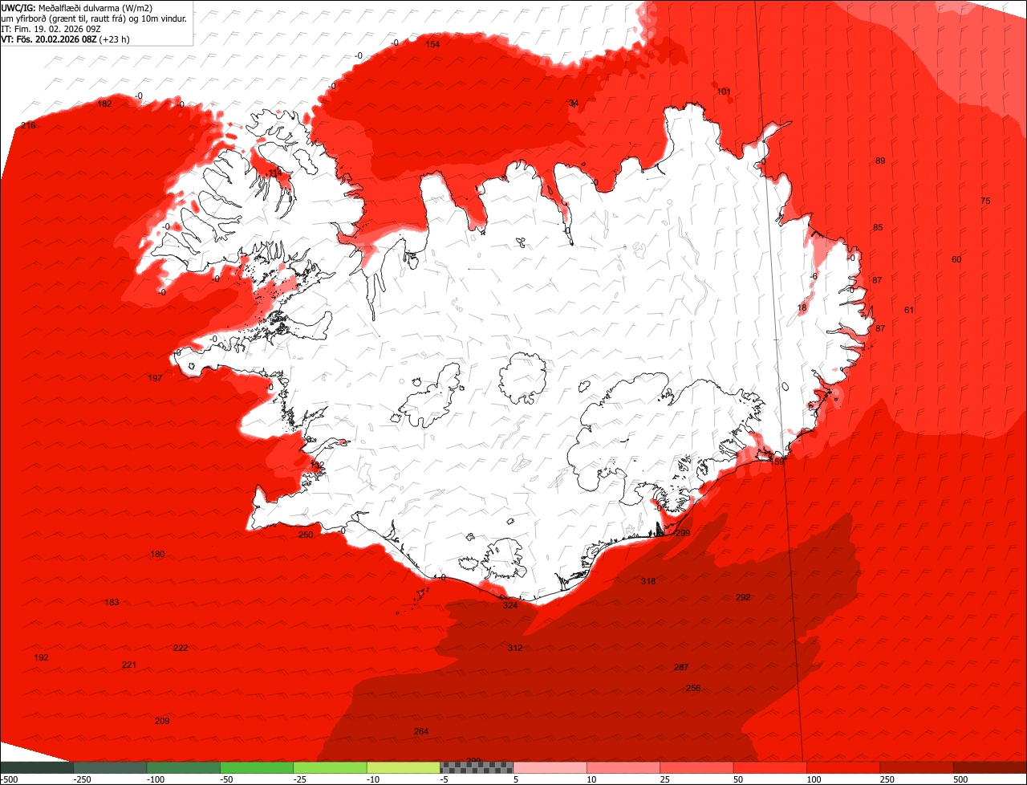The image size is (1027, 785).
Task: Click legend swatch between -250 and -100
Action: point(110,767)
